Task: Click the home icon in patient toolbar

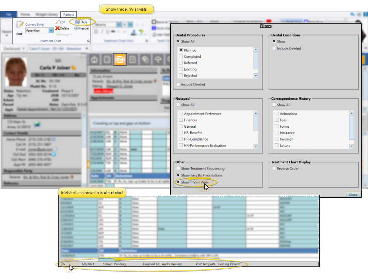Action: pyautogui.click(x=94, y=60)
